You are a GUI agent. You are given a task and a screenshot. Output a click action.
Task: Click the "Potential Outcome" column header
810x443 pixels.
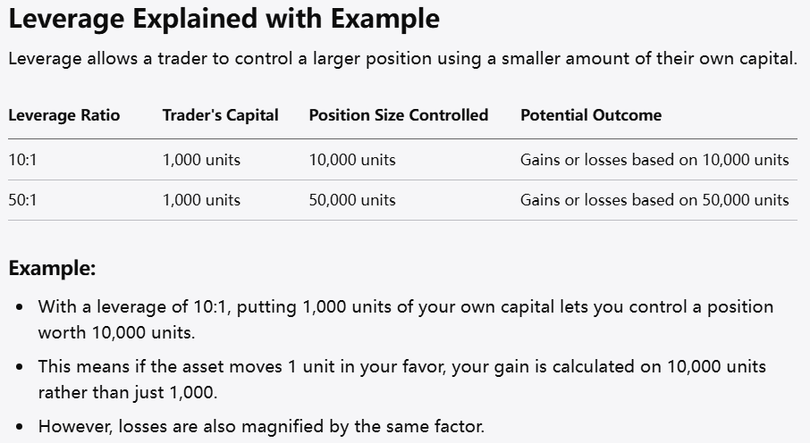pos(591,115)
